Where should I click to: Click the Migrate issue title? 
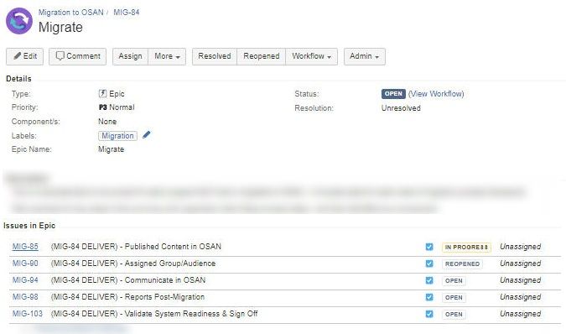(60, 28)
